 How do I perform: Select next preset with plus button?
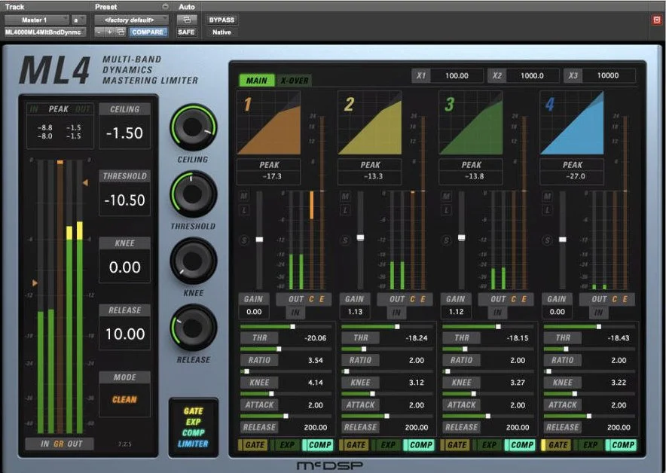[109, 32]
